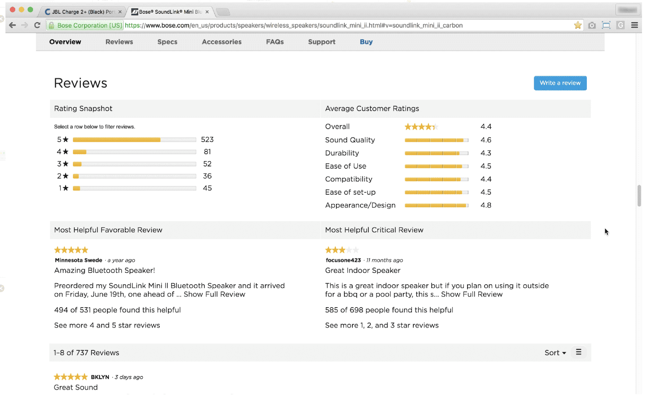646x400 pixels.
Task: Click the 523 five-star count
Action: pyautogui.click(x=207, y=140)
